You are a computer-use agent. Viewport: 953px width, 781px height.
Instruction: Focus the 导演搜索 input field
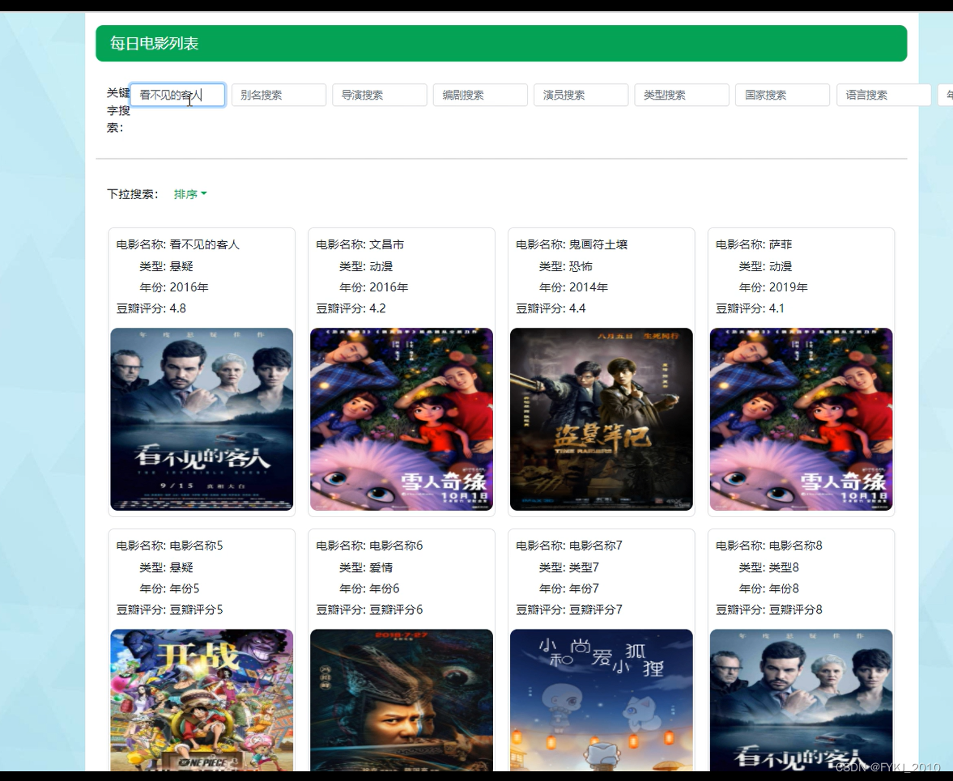click(x=379, y=96)
